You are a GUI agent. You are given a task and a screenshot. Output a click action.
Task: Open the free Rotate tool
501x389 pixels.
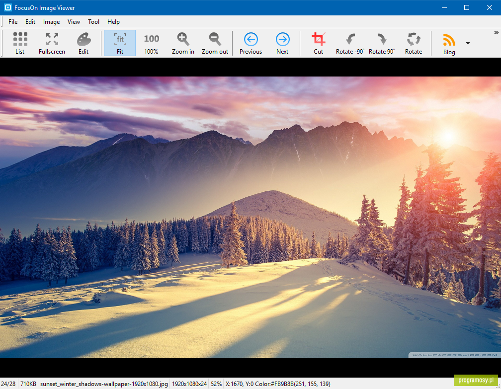414,43
